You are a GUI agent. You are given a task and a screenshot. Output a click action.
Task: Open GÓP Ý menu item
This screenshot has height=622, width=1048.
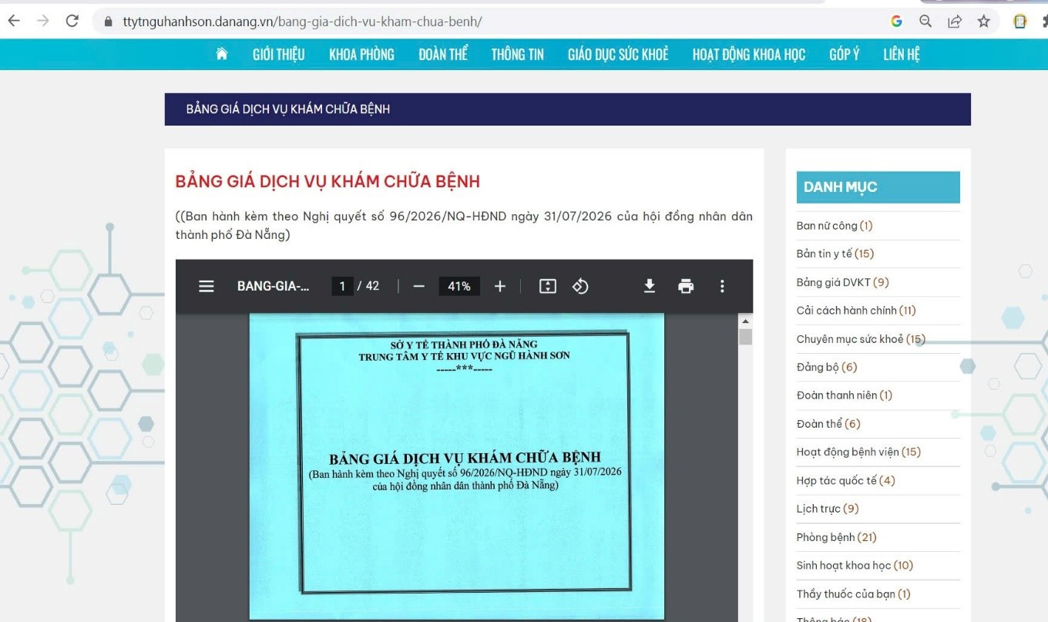pos(845,54)
